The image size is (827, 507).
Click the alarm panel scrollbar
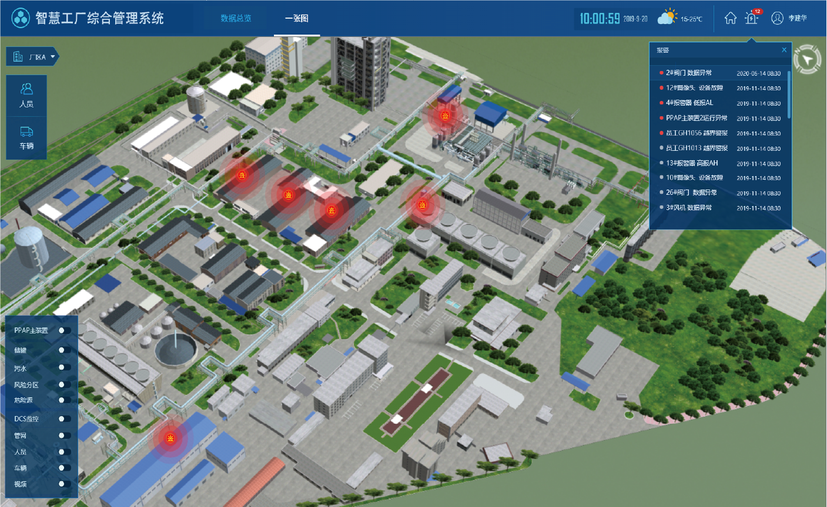click(x=788, y=94)
